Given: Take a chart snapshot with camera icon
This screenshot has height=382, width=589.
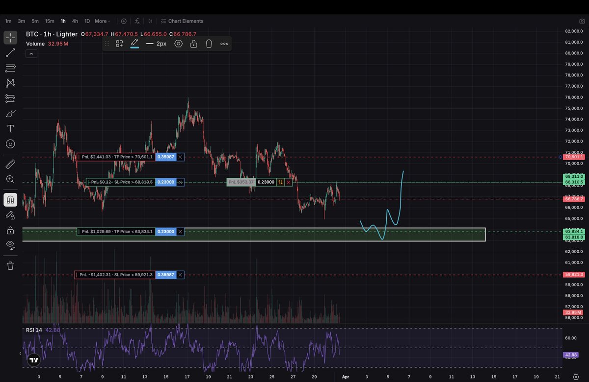Looking at the screenshot, I should click(x=582, y=21).
